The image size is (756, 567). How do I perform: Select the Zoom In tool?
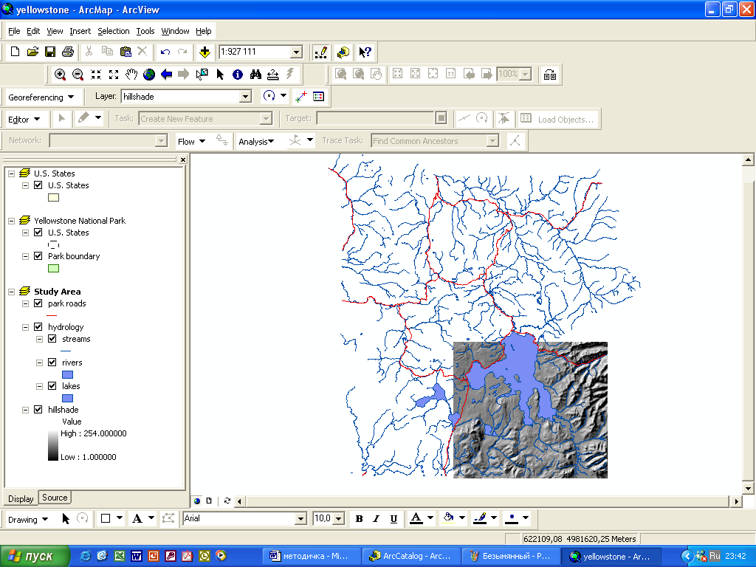pos(61,75)
